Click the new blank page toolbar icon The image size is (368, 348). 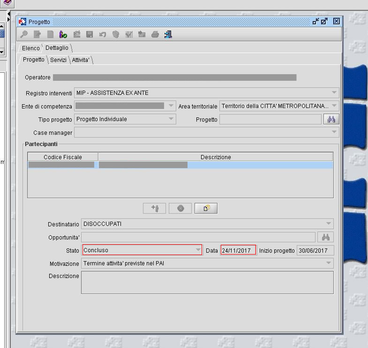pyautogui.click(x=50, y=35)
